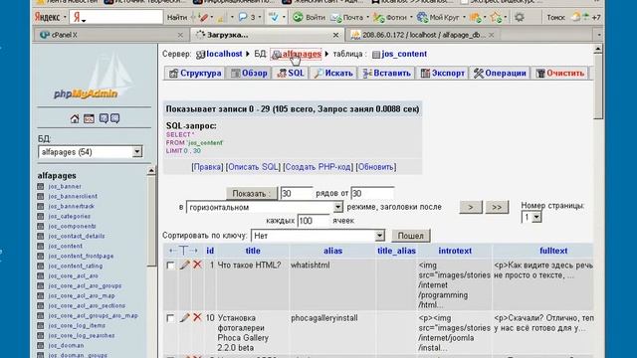Click the 'каждых' 100 cells field

coord(314,221)
